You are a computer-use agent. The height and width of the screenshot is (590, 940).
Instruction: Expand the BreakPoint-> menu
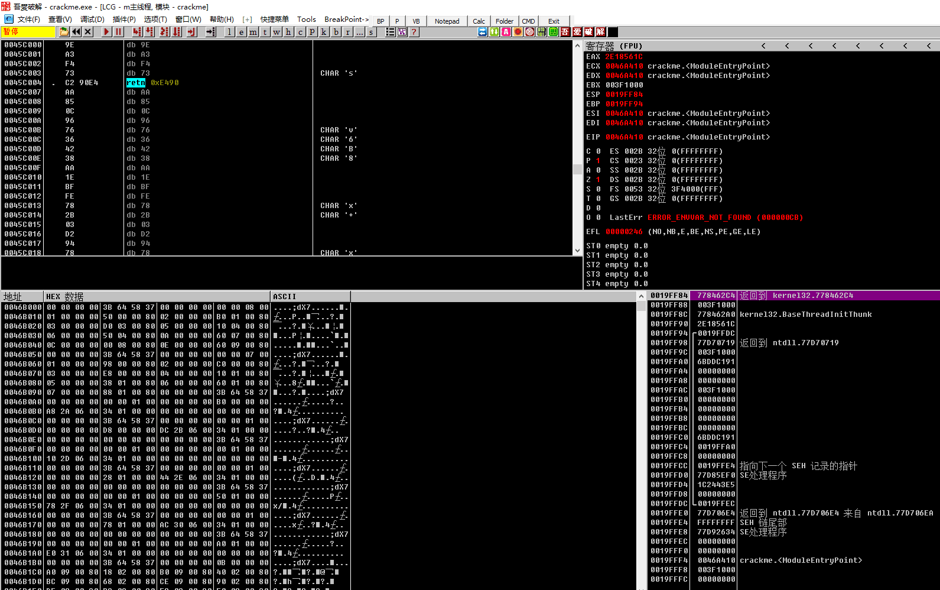[x=347, y=20]
